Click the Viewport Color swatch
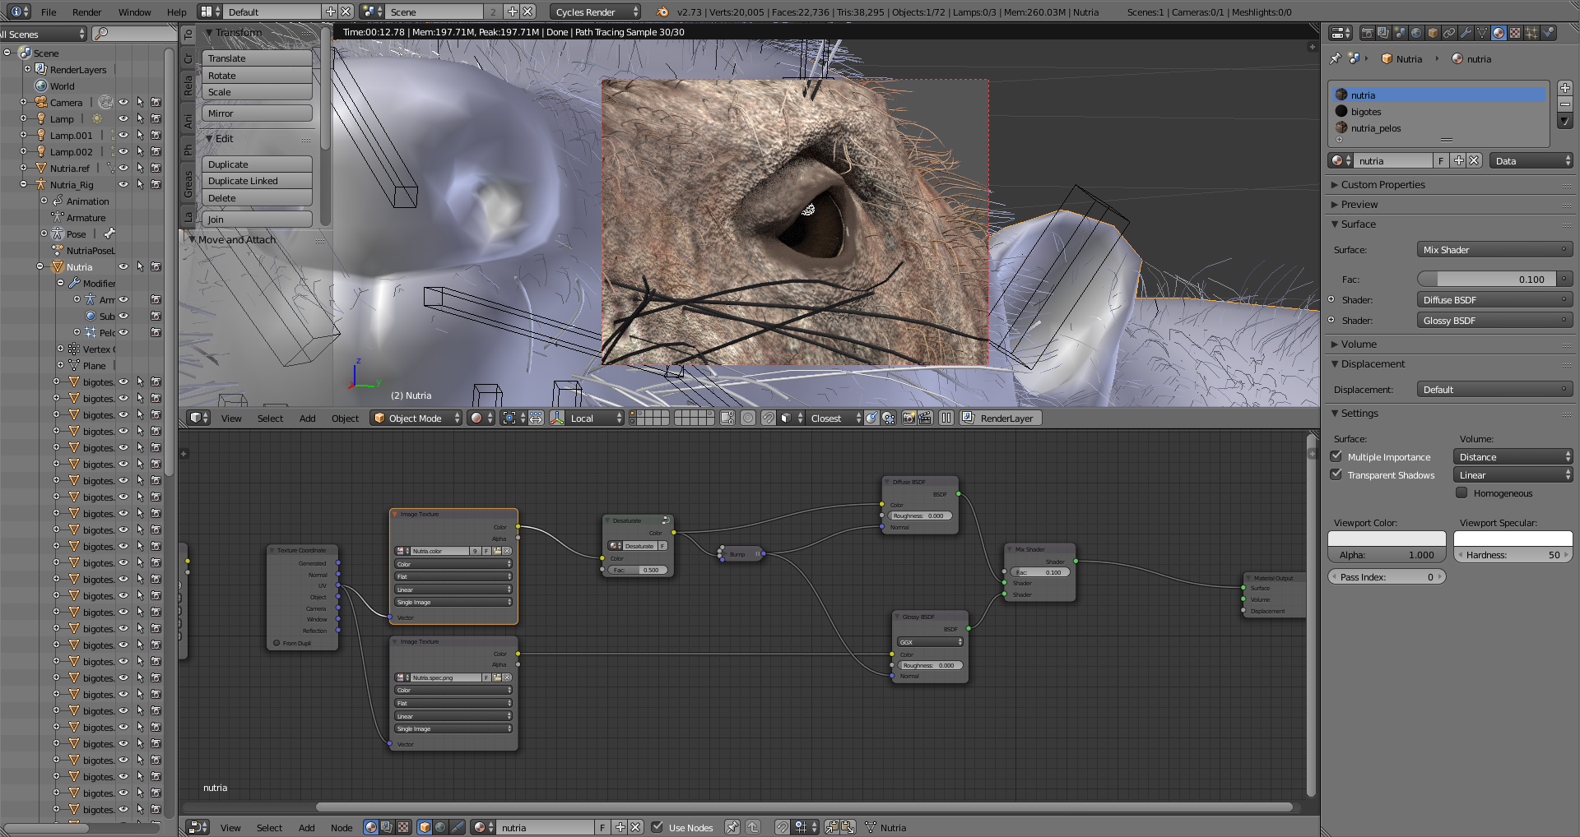Viewport: 1580px width, 837px height. pyautogui.click(x=1387, y=539)
